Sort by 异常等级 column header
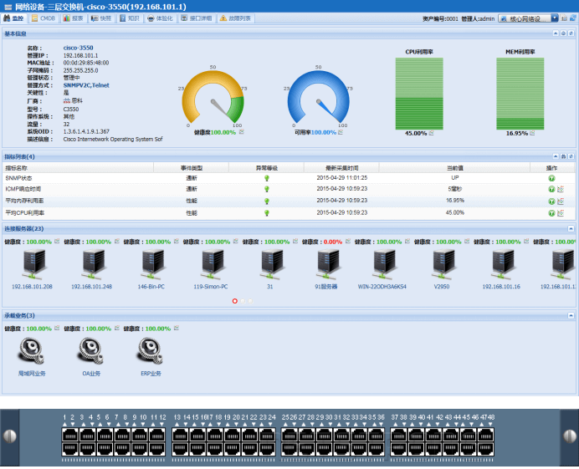The height and width of the screenshot is (469, 579). pos(267,168)
